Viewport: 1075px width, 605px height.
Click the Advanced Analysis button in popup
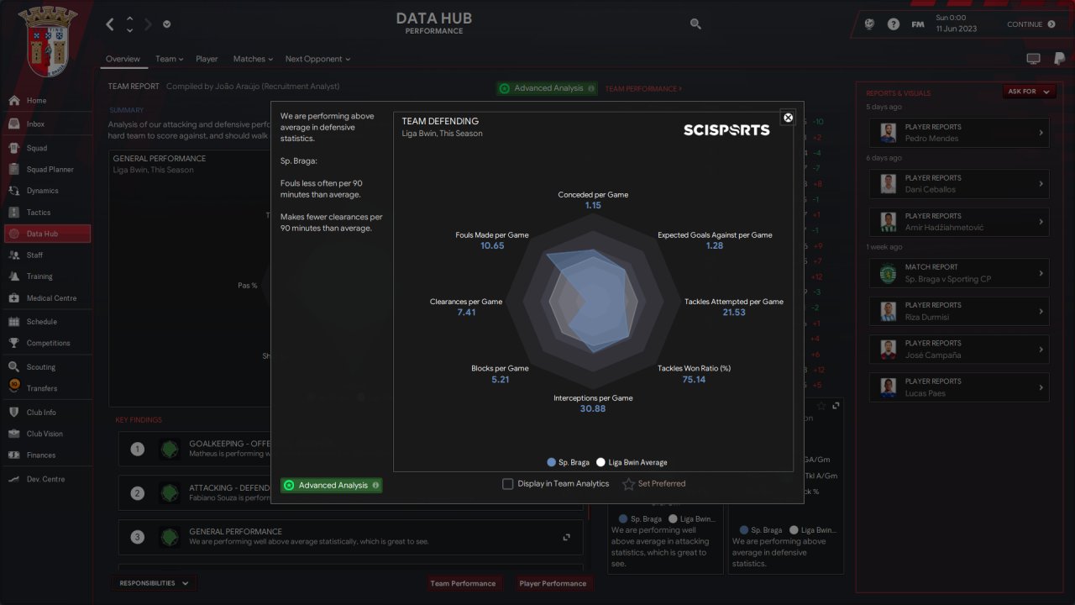[331, 485]
